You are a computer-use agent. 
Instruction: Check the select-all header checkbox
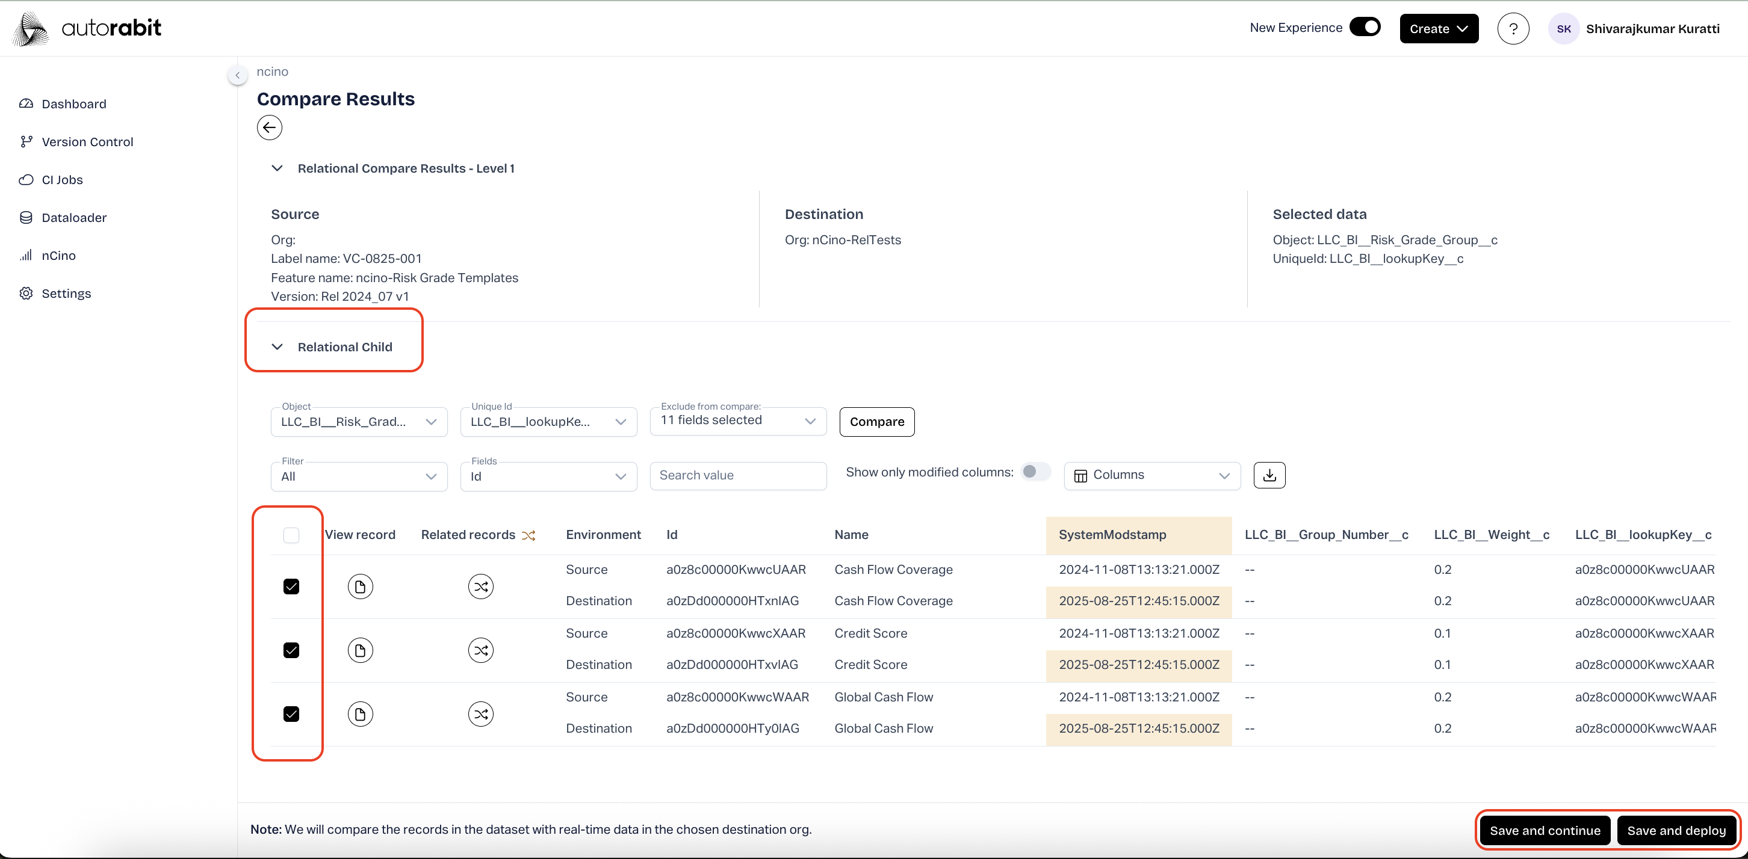click(x=291, y=535)
